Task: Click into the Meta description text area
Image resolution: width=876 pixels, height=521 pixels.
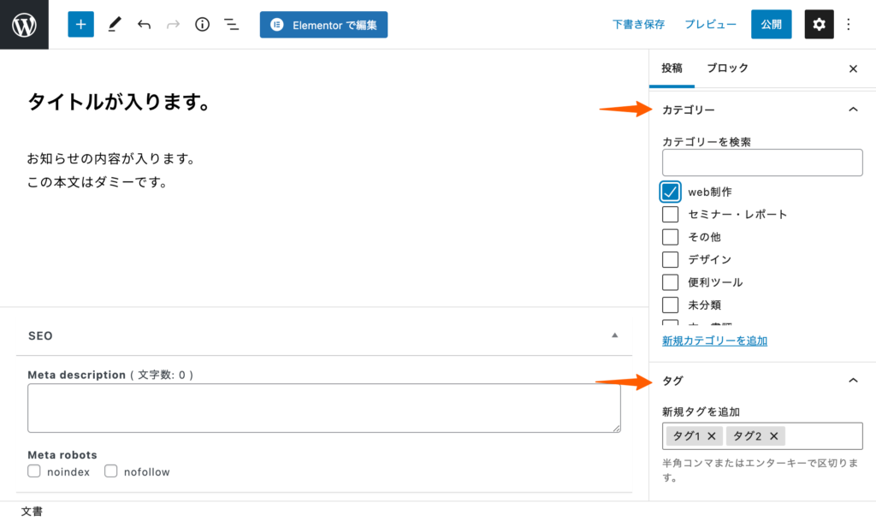Action: 323,408
